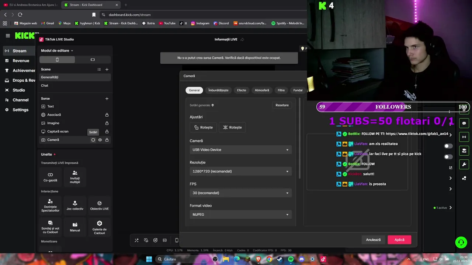Click the left Rotește rotate button
The width and height of the screenshot is (472, 265).
point(204,127)
